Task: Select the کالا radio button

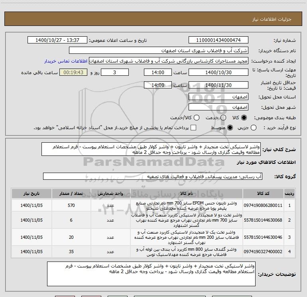Action: tap(244, 118)
